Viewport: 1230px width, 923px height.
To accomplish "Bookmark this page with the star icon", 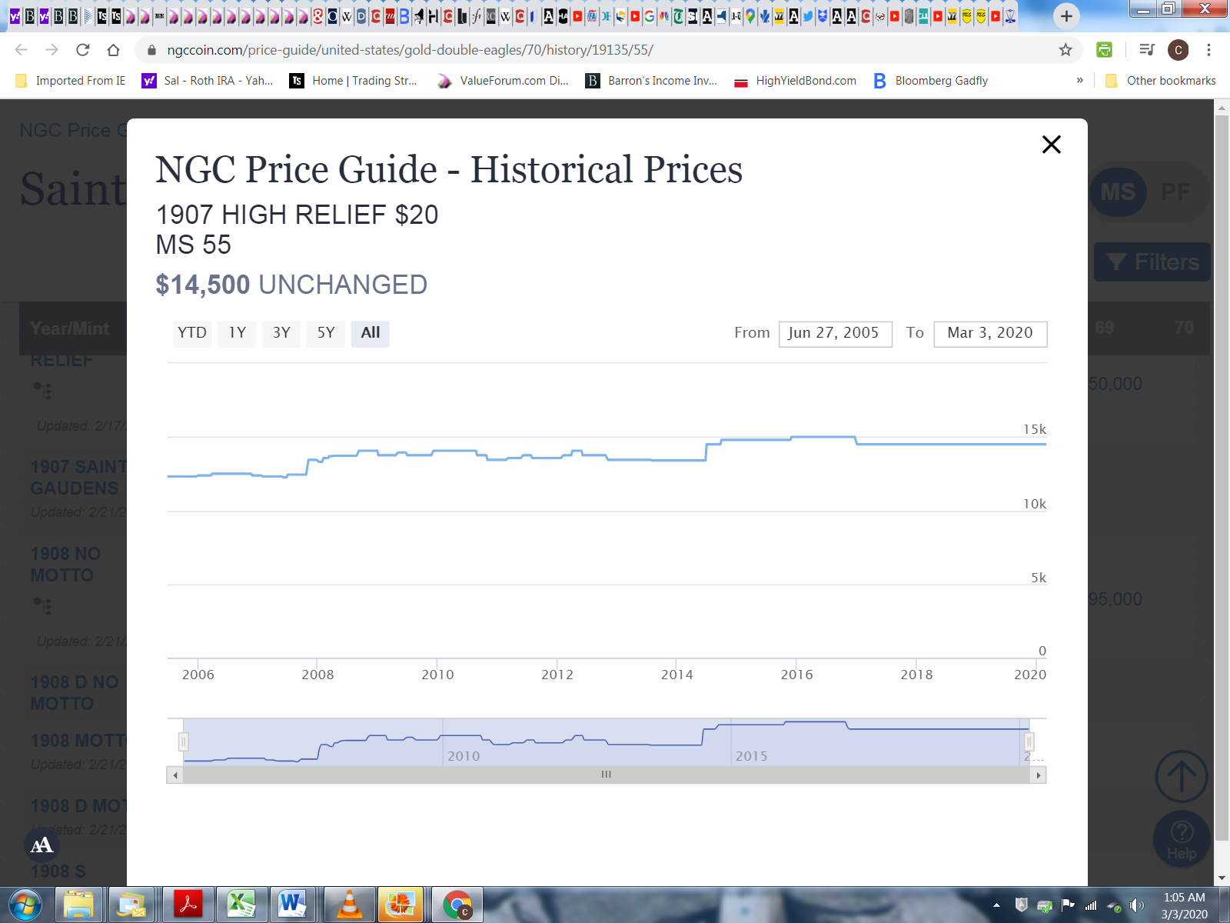I will 1065,50.
